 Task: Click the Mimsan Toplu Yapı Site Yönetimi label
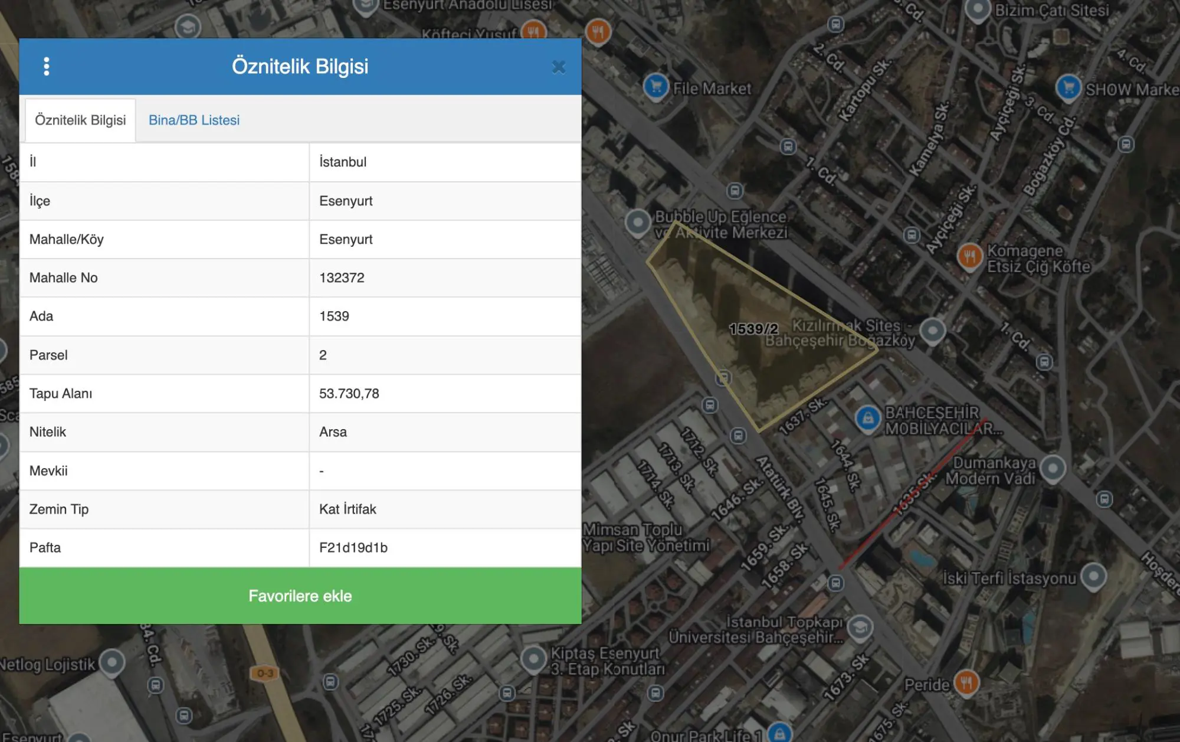click(x=647, y=538)
